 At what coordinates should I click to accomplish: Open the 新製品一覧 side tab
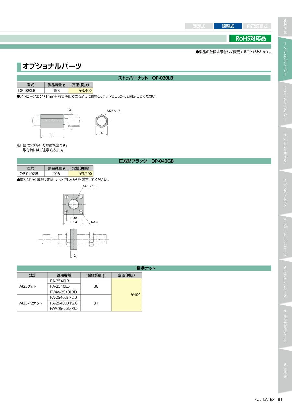[285, 26]
